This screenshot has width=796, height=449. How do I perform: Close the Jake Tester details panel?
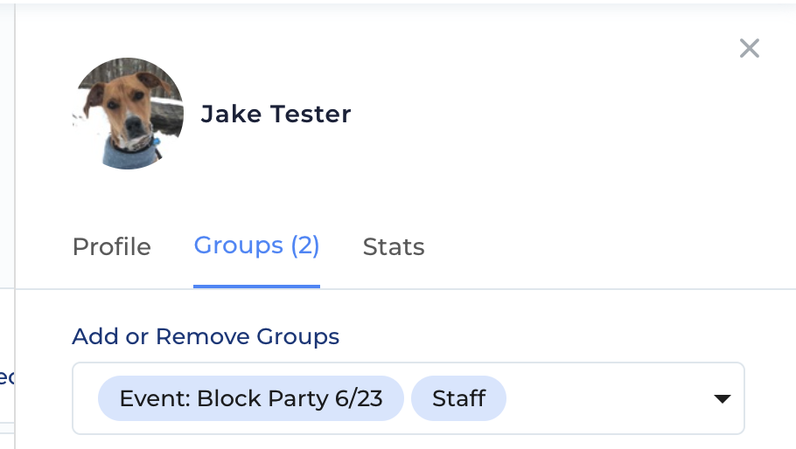(750, 49)
